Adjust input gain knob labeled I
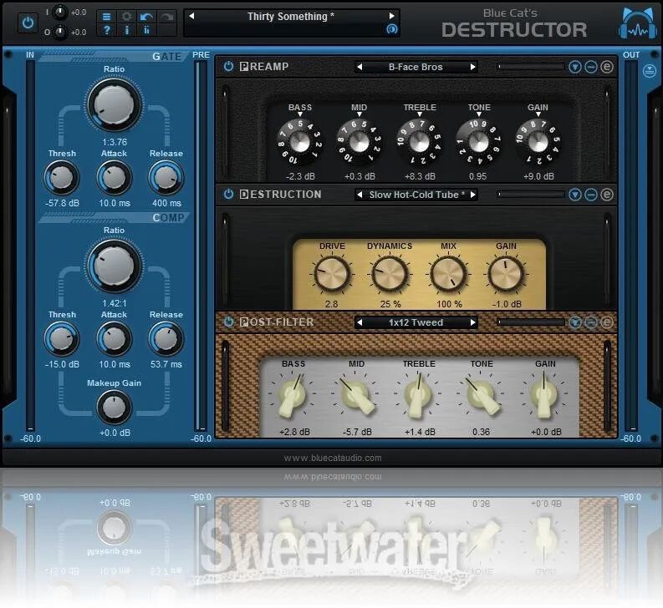 (60, 13)
